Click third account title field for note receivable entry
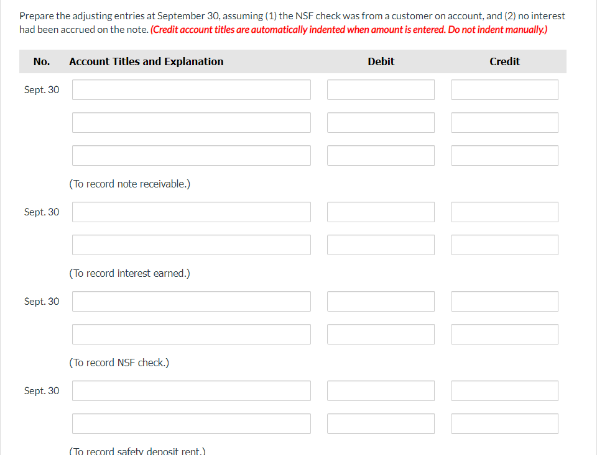 191,156
